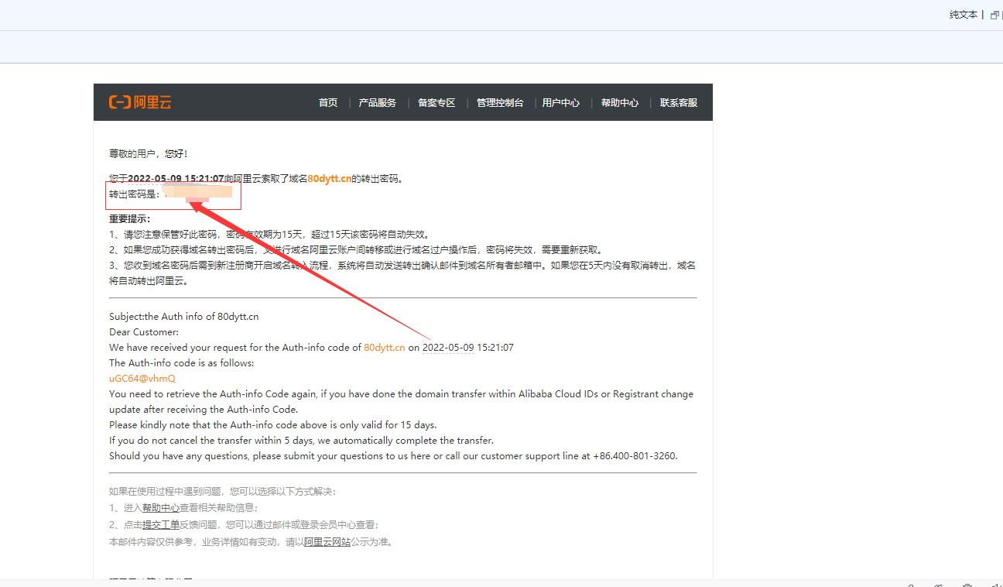
Task: Click line 'update after receiving the Auth-info Code.'
Action: pos(204,410)
